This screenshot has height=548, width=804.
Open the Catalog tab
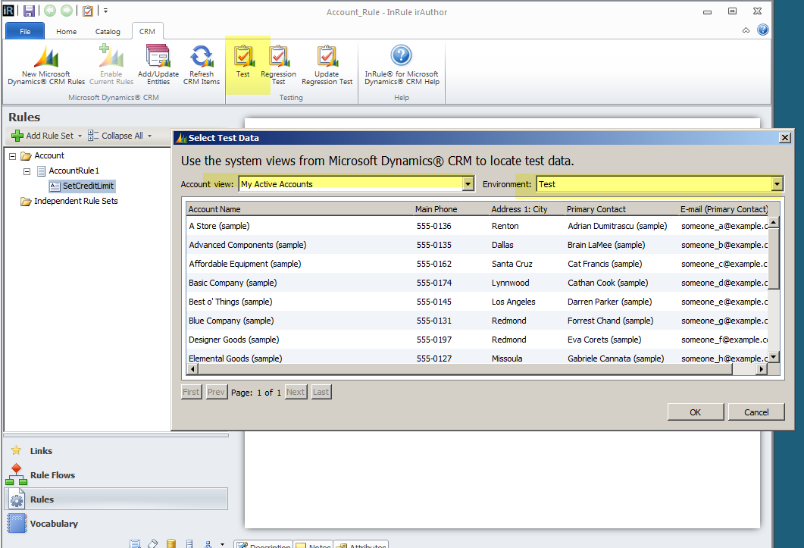108,32
